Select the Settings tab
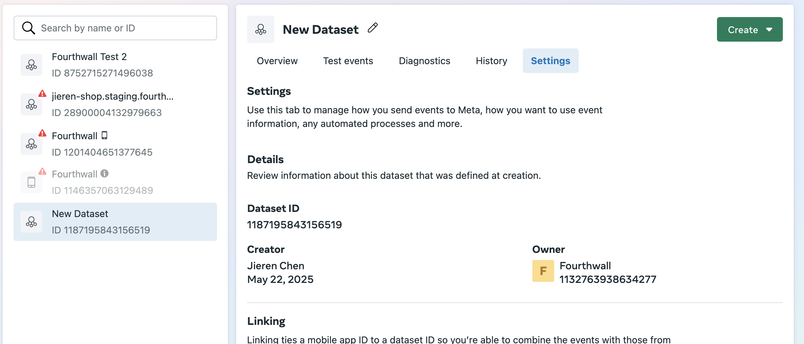This screenshot has width=804, height=344. (x=550, y=61)
